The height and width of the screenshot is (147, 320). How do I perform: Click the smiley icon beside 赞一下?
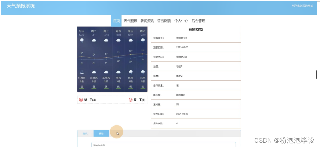[x=81, y=100]
